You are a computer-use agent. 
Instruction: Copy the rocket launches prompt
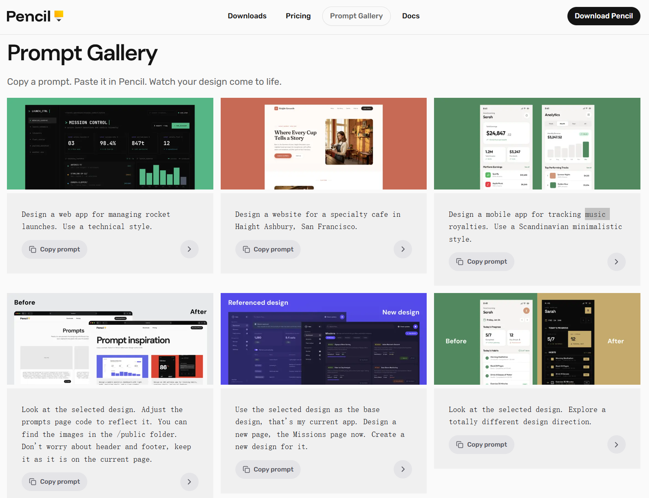tap(54, 249)
